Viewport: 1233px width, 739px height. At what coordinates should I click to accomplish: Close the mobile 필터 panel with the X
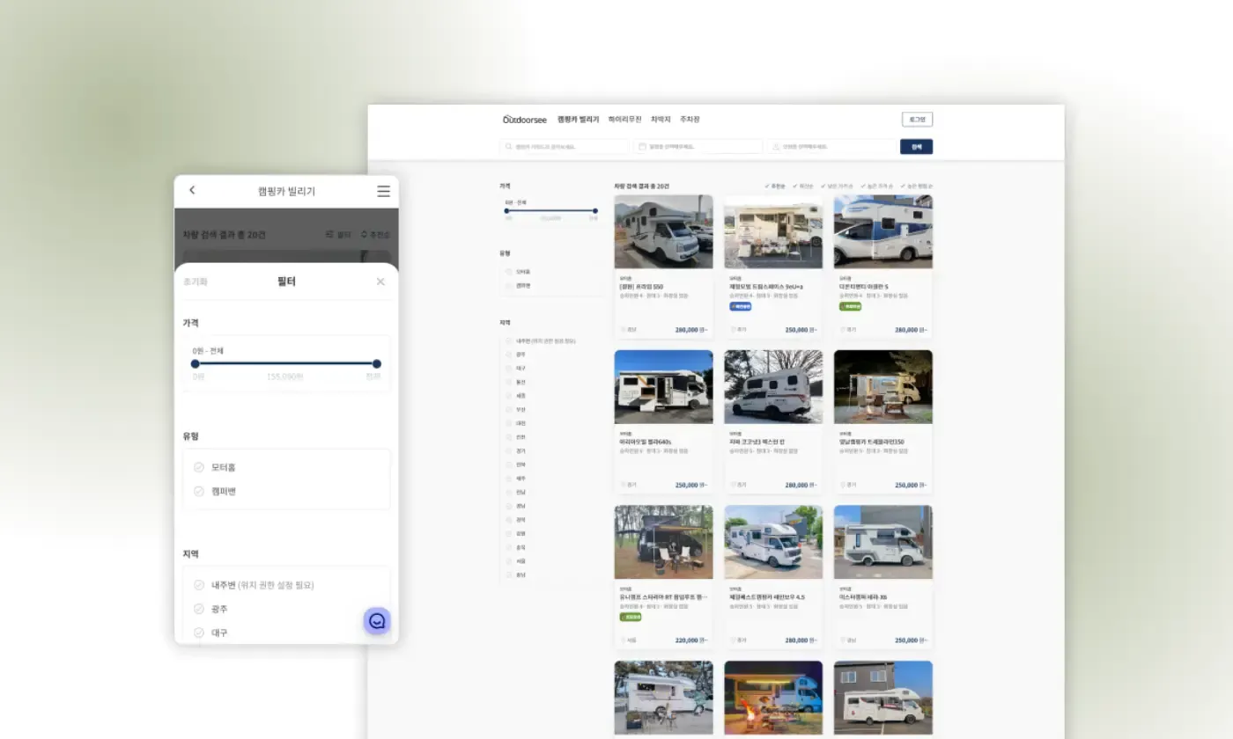tap(380, 282)
